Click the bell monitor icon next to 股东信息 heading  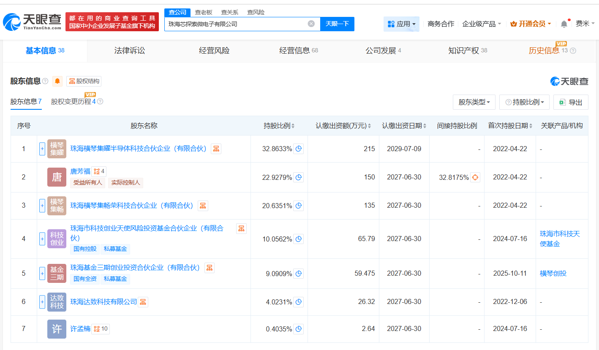[x=57, y=81]
